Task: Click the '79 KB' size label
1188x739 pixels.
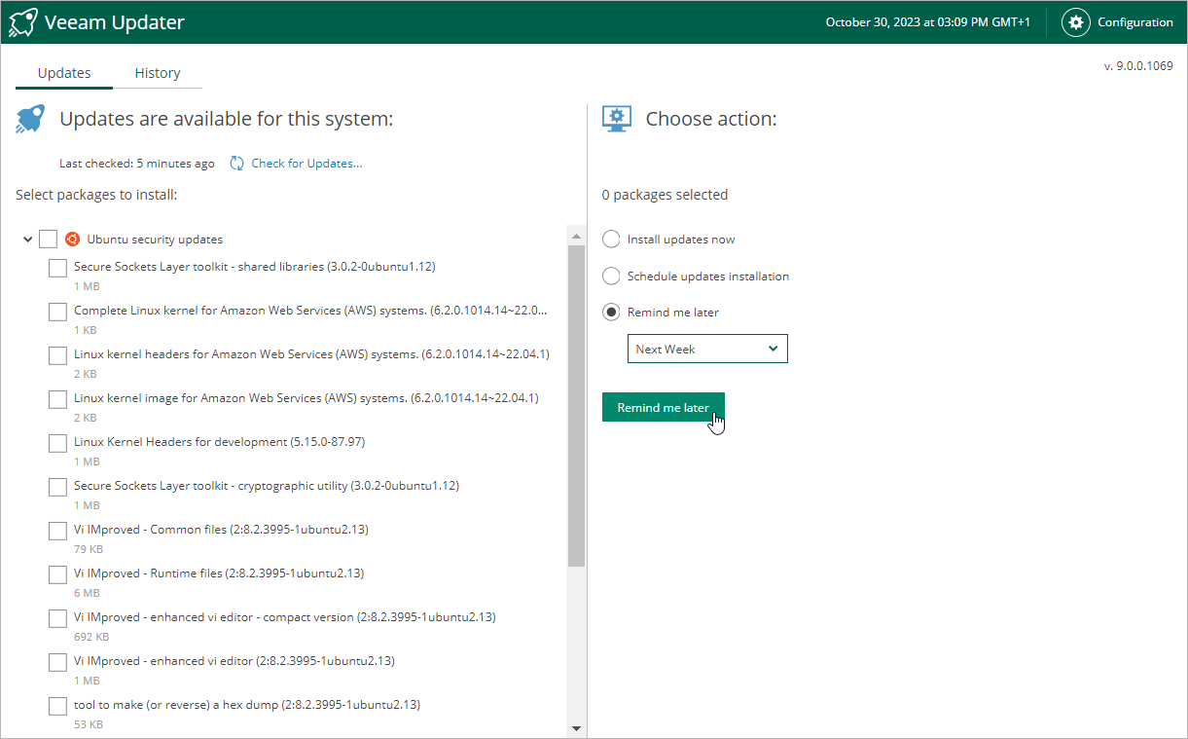Action: pyautogui.click(x=89, y=549)
